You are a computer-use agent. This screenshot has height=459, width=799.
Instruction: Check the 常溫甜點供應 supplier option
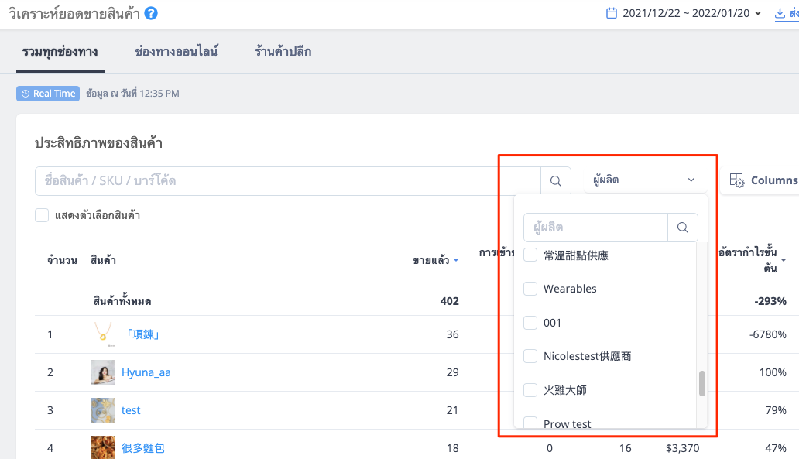pyautogui.click(x=530, y=255)
